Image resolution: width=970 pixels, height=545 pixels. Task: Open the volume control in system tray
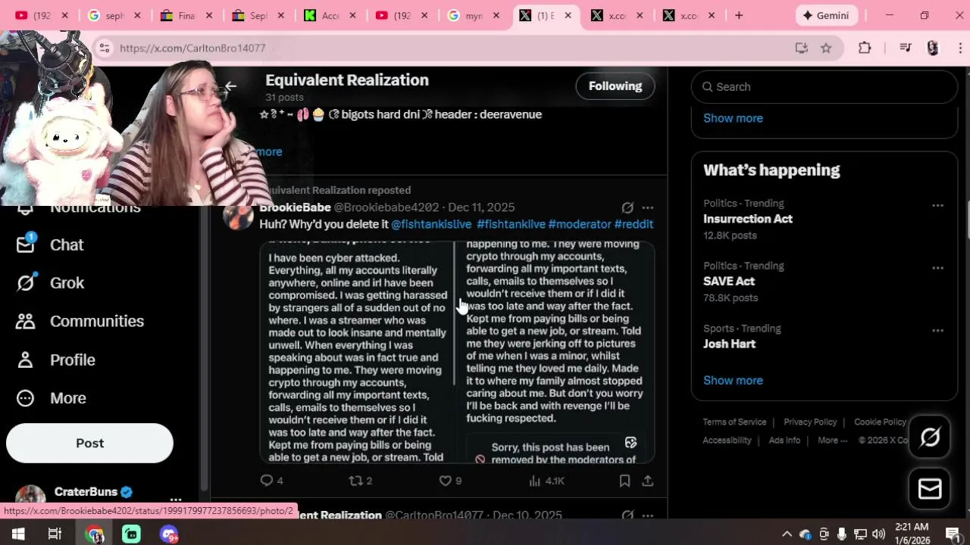[878, 534]
